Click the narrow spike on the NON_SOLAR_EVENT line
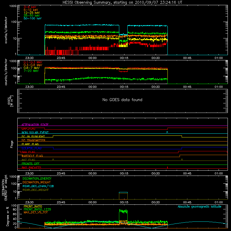231x231 pixels. click(x=167, y=133)
